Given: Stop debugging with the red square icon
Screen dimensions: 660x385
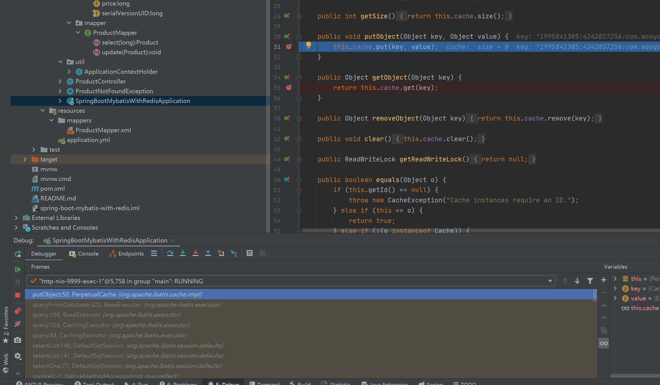Looking at the screenshot, I should [18, 295].
